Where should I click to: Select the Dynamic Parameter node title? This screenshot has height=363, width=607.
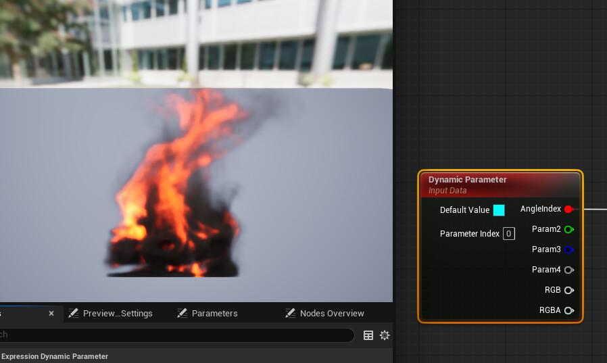[x=467, y=180]
